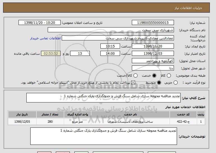Click the validity date field 1398/12/03
This screenshot has width=216, height=153.
pos(153,54)
